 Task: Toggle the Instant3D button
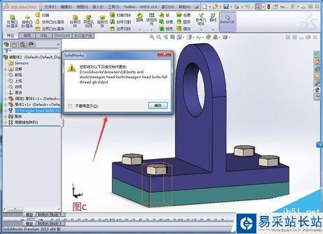227,21
